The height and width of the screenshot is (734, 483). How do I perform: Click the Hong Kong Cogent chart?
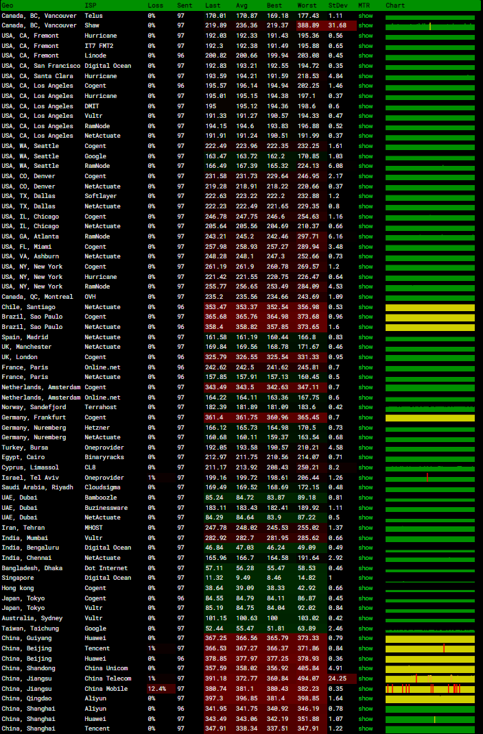[430, 588]
